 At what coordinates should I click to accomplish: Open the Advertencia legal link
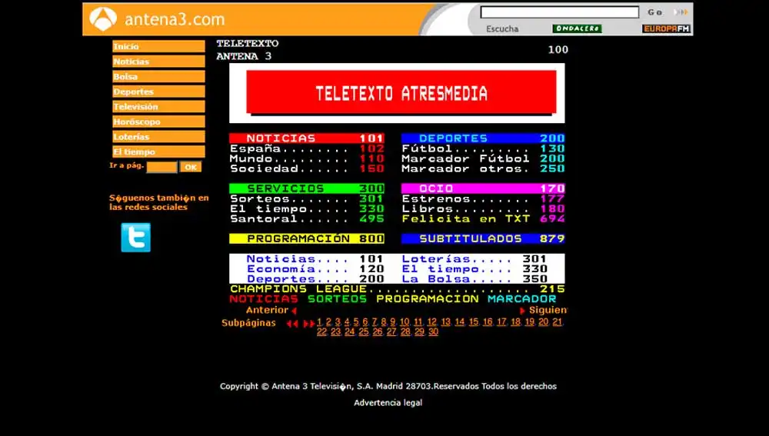click(x=388, y=403)
